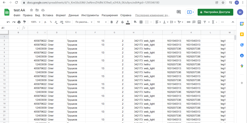Viewport: 247px width, 123px height.
Task: Open the Google account avatar
Action: (x=240, y=12)
